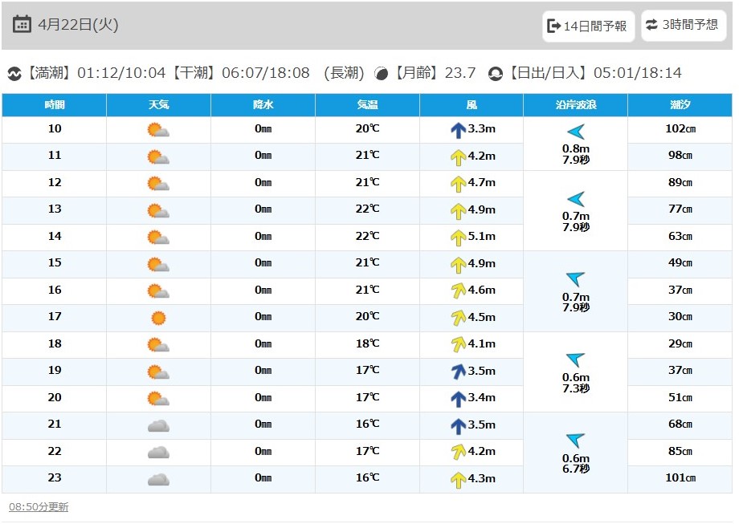Click the 102cm tide value at 10時
The height and width of the screenshot is (524, 739).
680,128
